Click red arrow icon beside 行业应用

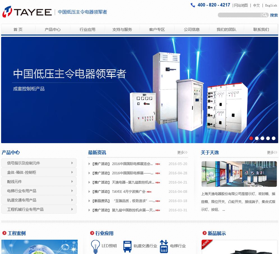pyautogui.click(x=92, y=233)
